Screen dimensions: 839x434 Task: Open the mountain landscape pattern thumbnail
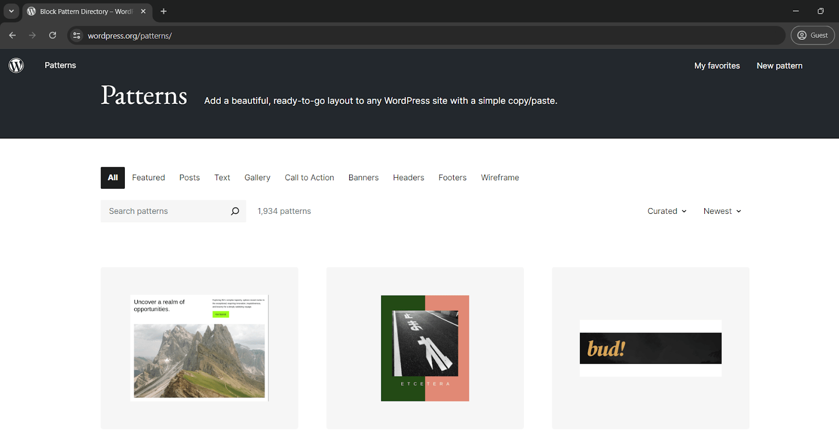[x=199, y=348]
